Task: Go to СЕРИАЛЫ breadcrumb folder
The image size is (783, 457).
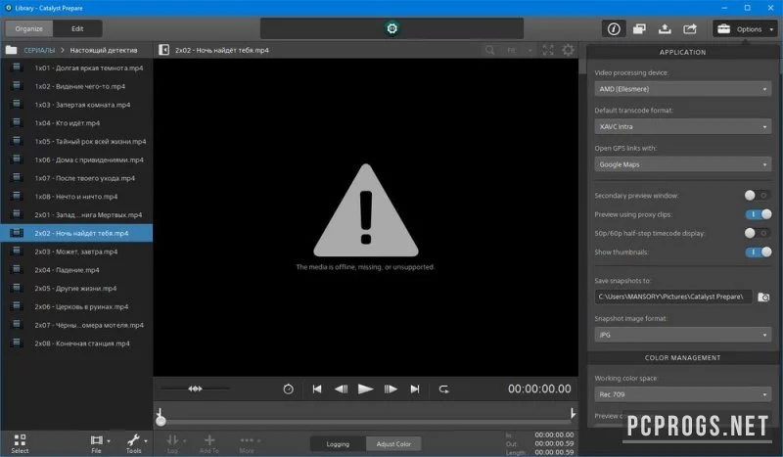Action: pyautogui.click(x=39, y=51)
